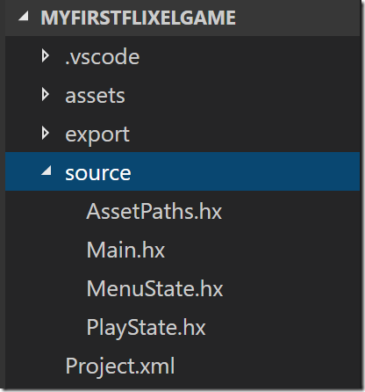Image resolution: width=365 pixels, height=392 pixels.
Task: Open the AssetPaths.hx file
Action: coord(154,211)
